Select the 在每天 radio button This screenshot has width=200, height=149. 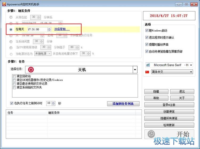11,29
